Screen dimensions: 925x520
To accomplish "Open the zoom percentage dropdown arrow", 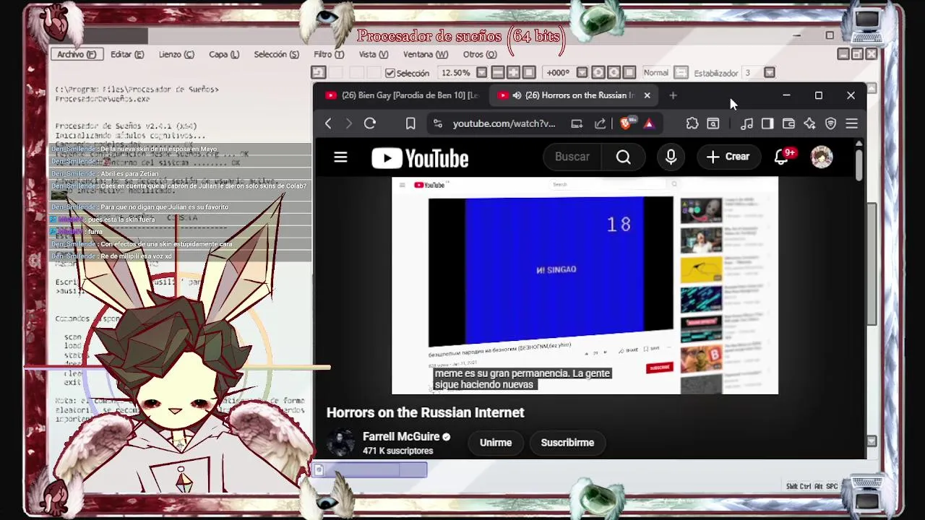I will pyautogui.click(x=482, y=73).
